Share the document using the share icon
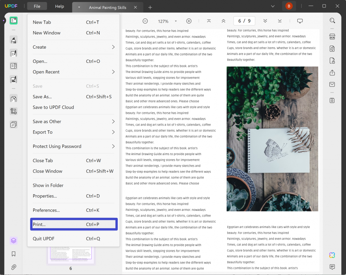The width and height of the screenshot is (346, 275). (x=332, y=73)
